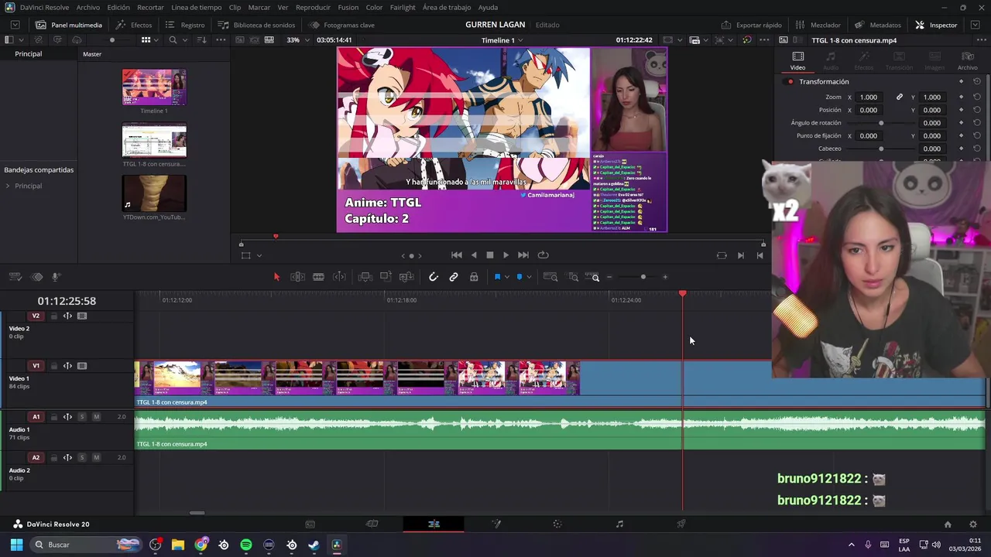
Task: Toggle Transformación enable red dot
Action: [x=790, y=81]
